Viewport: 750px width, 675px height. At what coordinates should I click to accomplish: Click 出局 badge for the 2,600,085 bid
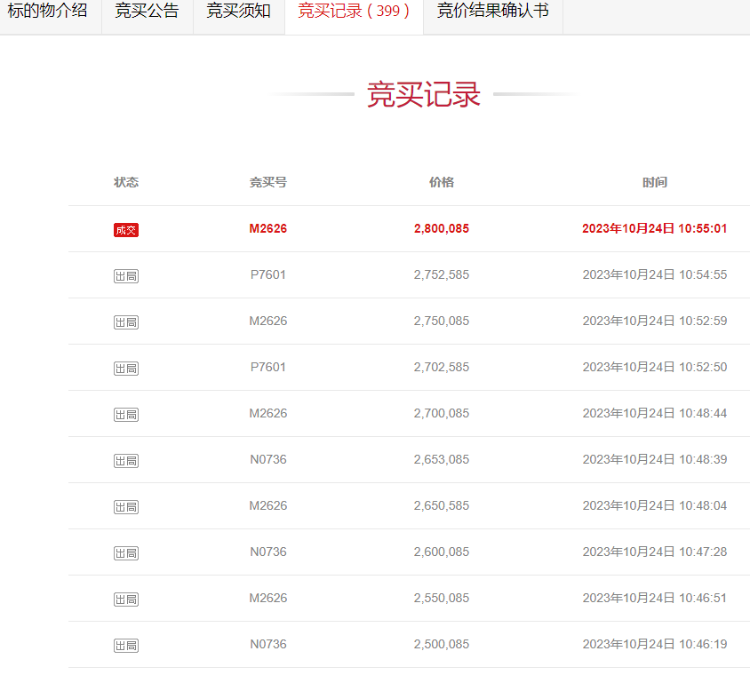click(x=126, y=553)
